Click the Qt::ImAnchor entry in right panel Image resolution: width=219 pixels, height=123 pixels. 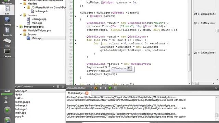pos(205,53)
